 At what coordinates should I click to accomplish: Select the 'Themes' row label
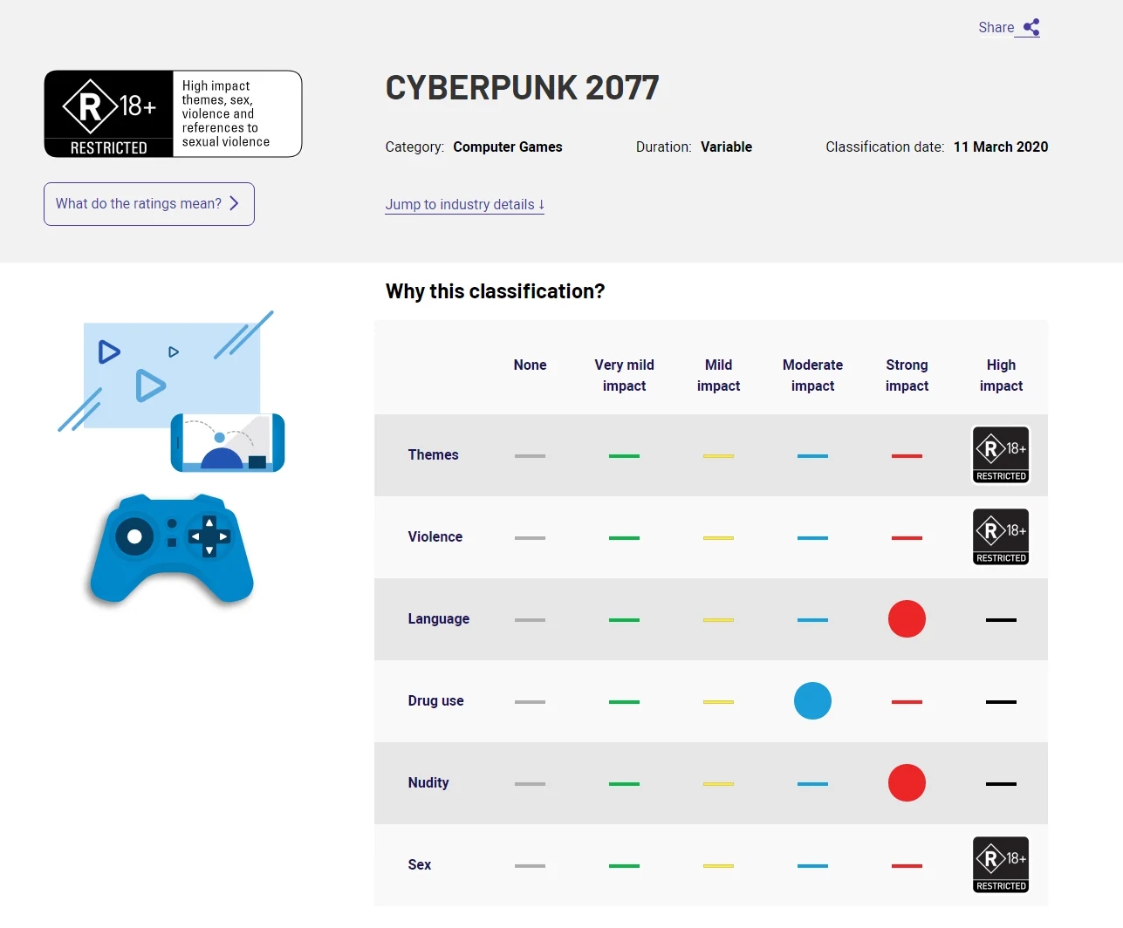[433, 454]
